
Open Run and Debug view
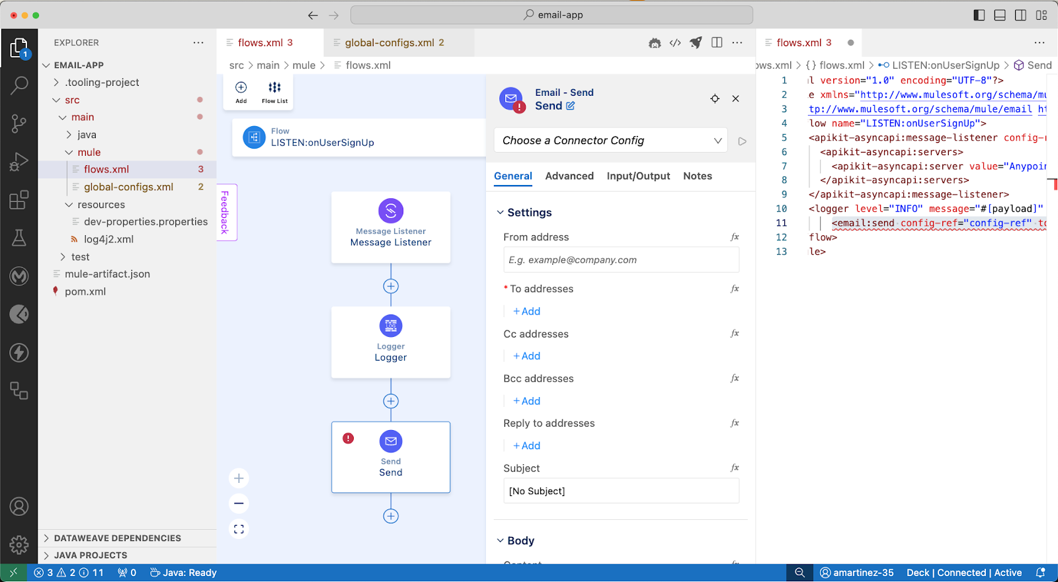click(x=19, y=161)
